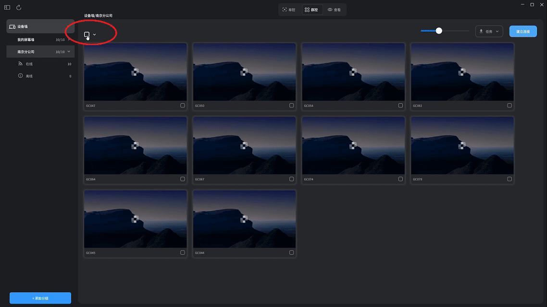Click the 设备墙 device wall icon
Image resolution: width=547 pixels, height=307 pixels.
12,26
